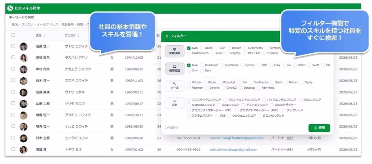
Task: Enable the GCP filter checkbox
Action: tap(216, 48)
